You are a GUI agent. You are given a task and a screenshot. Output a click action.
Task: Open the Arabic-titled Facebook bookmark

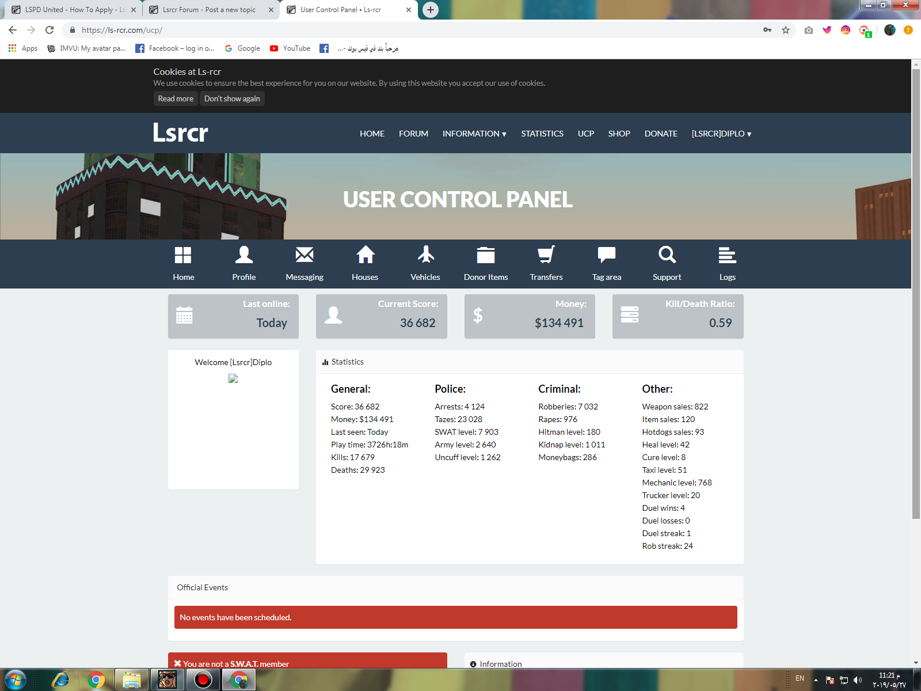[x=359, y=48]
